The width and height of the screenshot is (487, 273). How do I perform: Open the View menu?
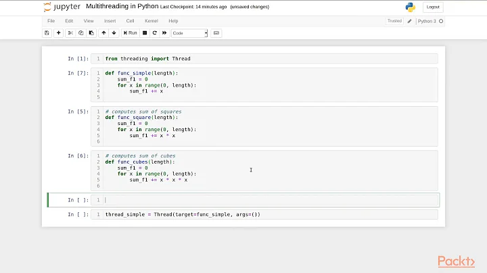(x=89, y=21)
